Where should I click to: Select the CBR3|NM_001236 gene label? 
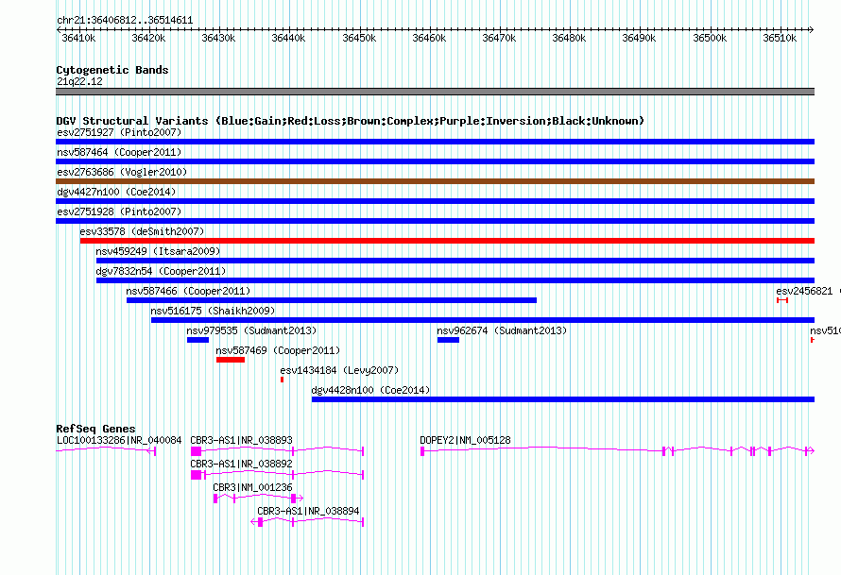[x=252, y=487]
